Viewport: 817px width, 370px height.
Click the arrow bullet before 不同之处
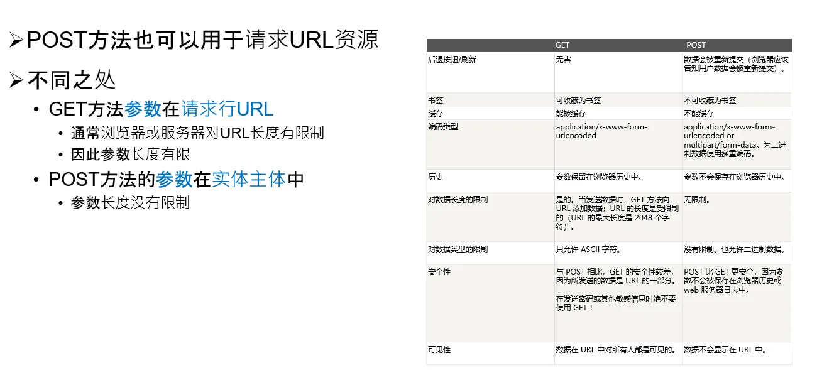click(16, 80)
